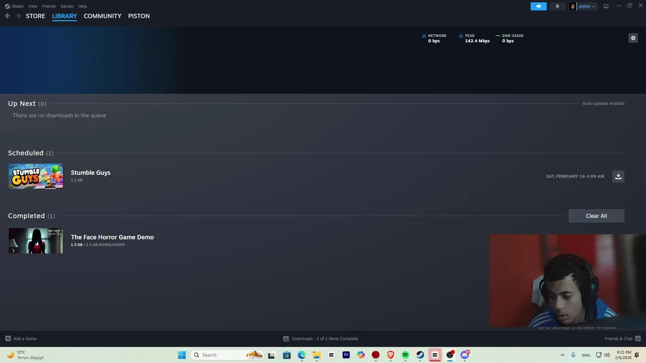The width and height of the screenshot is (646, 363).
Task: Switch to the LIBRARY tab
Action: (x=65, y=16)
